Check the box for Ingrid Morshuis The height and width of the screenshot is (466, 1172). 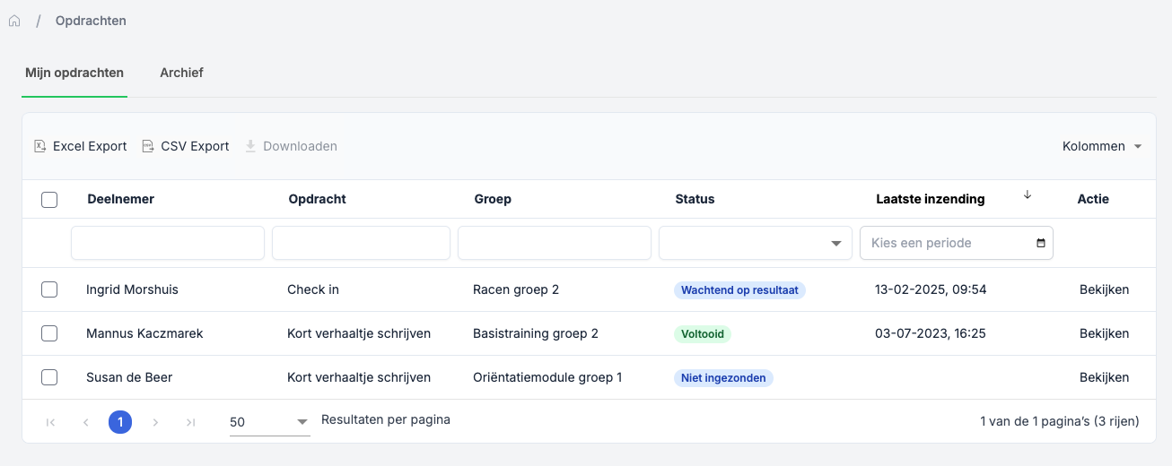point(49,289)
